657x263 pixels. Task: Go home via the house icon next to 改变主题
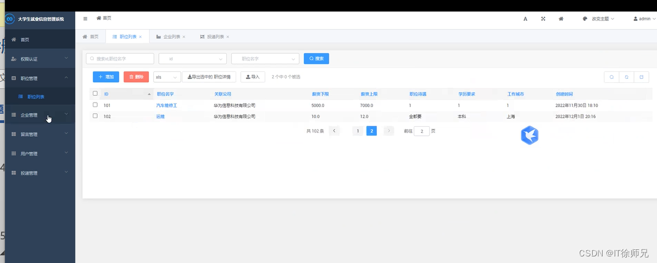tap(561, 19)
